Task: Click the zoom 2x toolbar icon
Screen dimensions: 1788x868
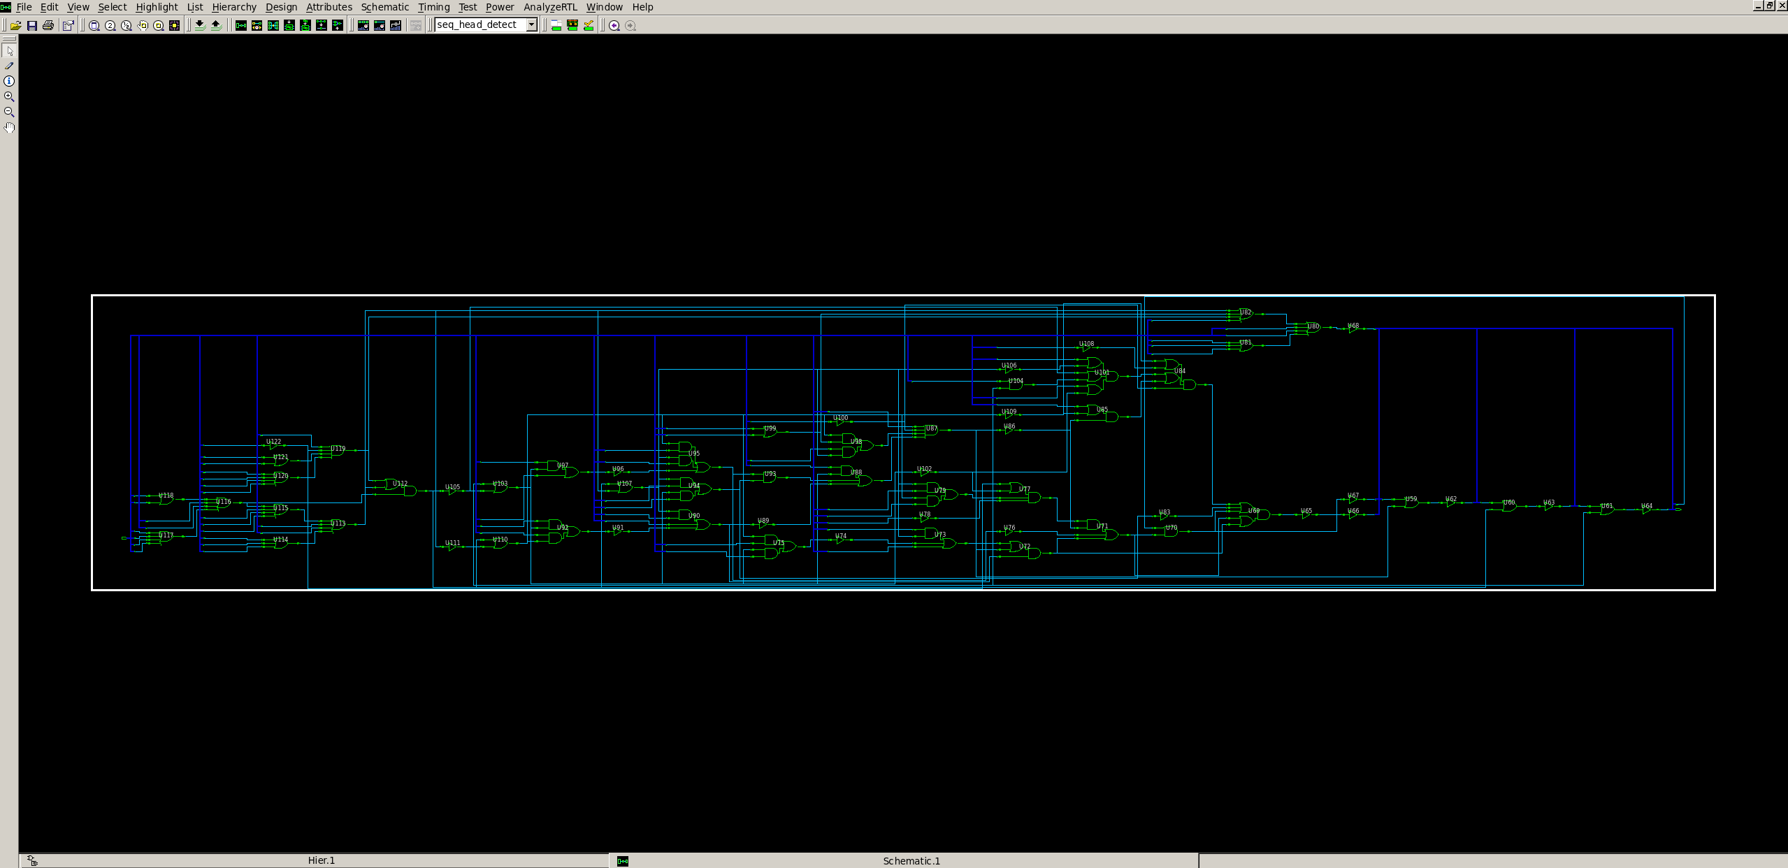Action: coord(110,25)
